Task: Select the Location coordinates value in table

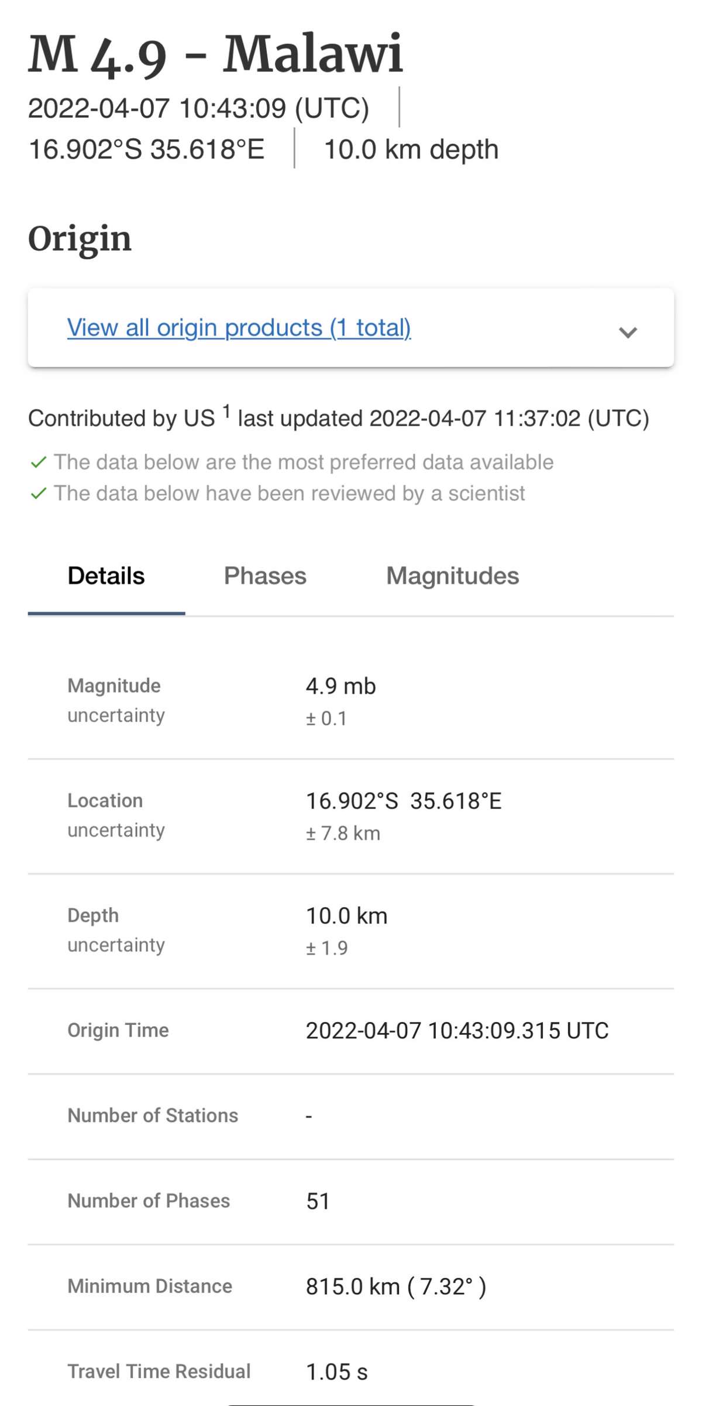Action: point(404,801)
